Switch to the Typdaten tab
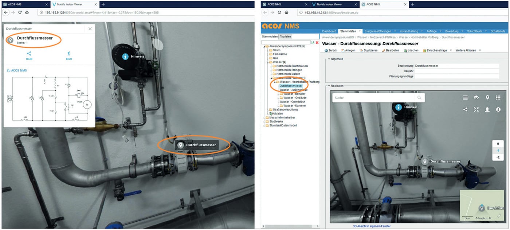Screen dimensions: 510x230 (x=285, y=36)
